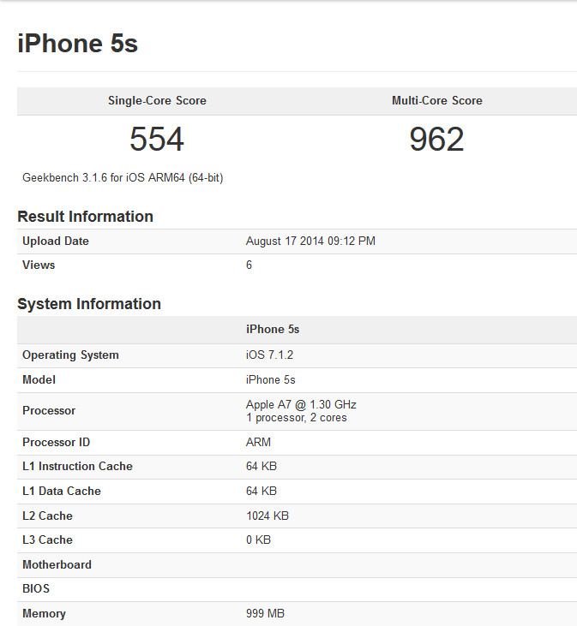Select the date August 17 2014 09:12 PM
The image size is (577, 626).
[x=310, y=241]
